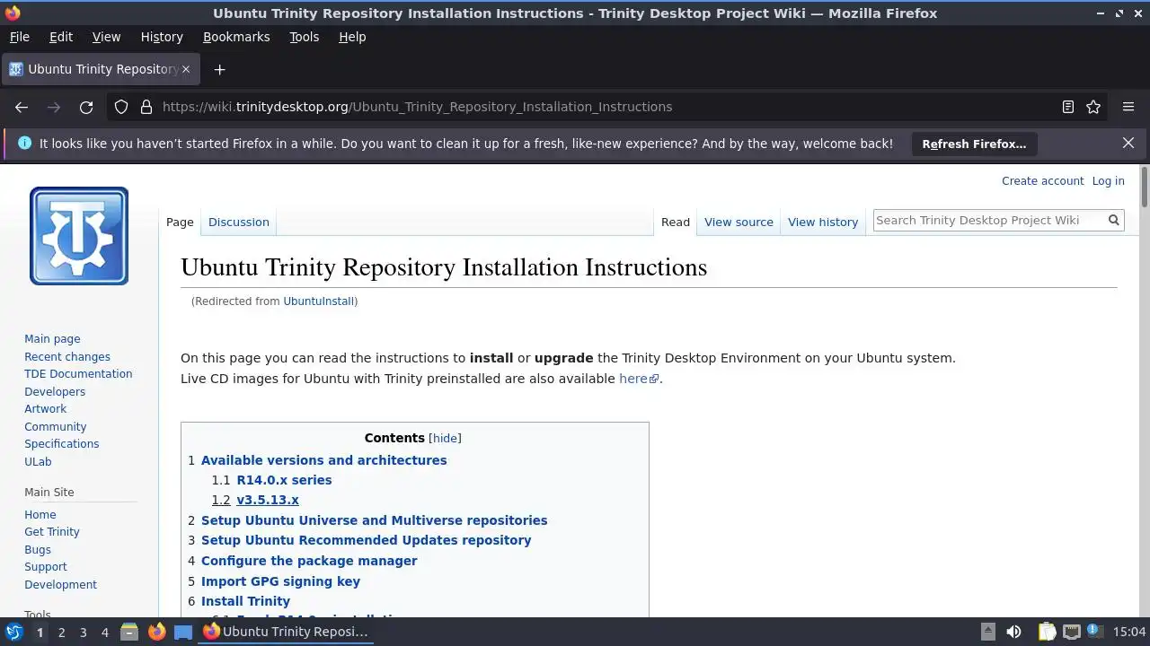Open Bugs sidebar link

(x=38, y=549)
